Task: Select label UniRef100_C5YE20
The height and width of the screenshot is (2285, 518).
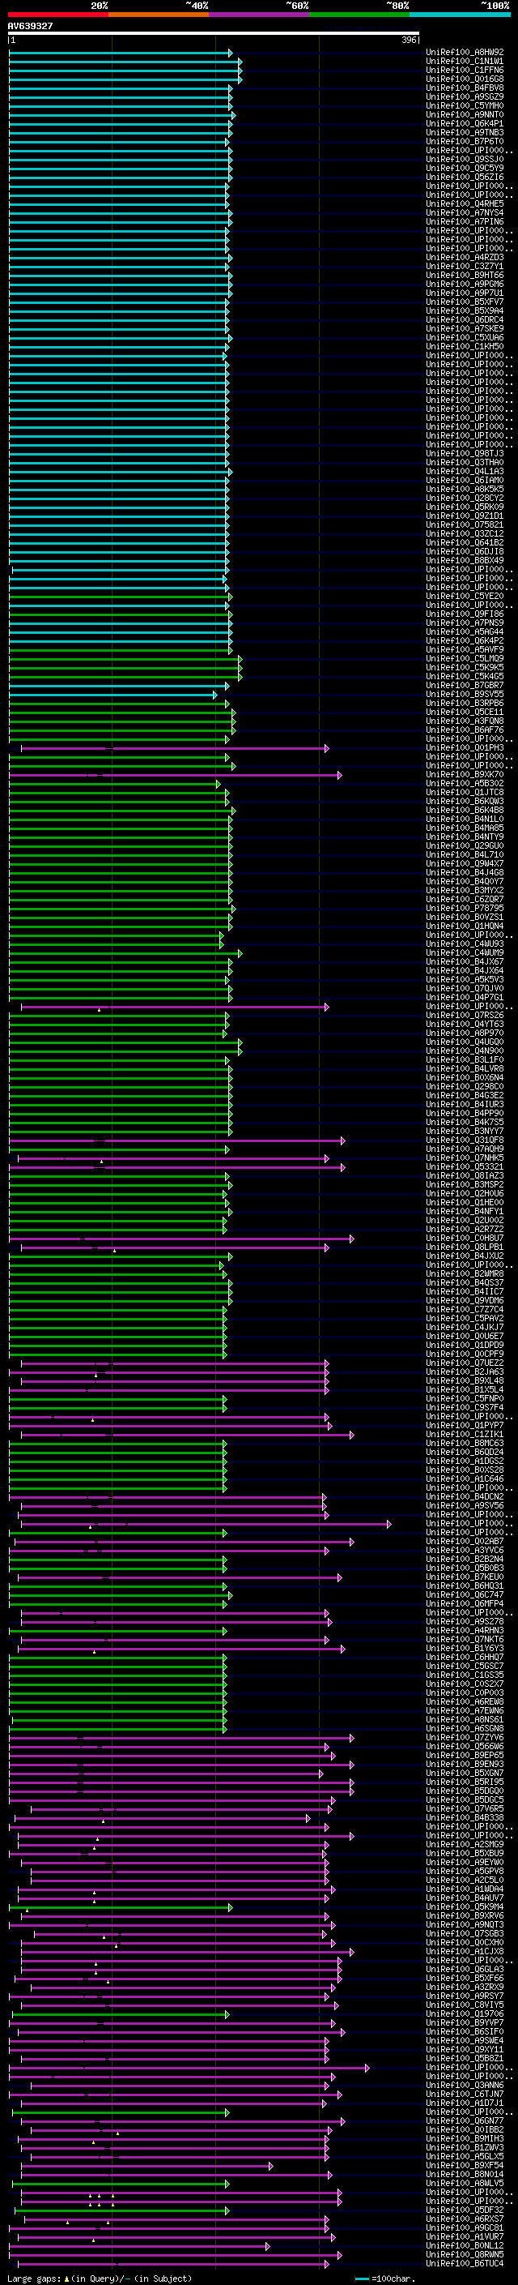Action: [x=465, y=596]
